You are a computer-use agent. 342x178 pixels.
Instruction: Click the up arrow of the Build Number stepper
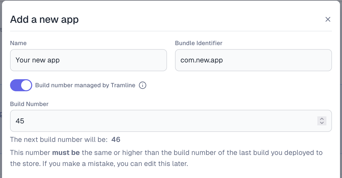322,119
